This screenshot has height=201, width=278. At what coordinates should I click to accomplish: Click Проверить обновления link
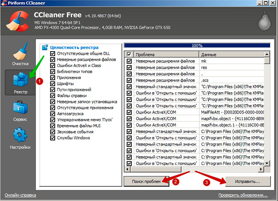point(243,195)
